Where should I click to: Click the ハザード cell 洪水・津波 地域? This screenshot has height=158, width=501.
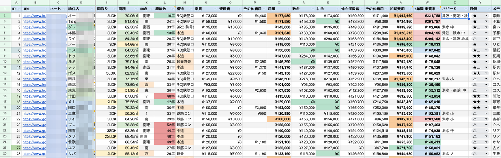(x=455, y=38)
